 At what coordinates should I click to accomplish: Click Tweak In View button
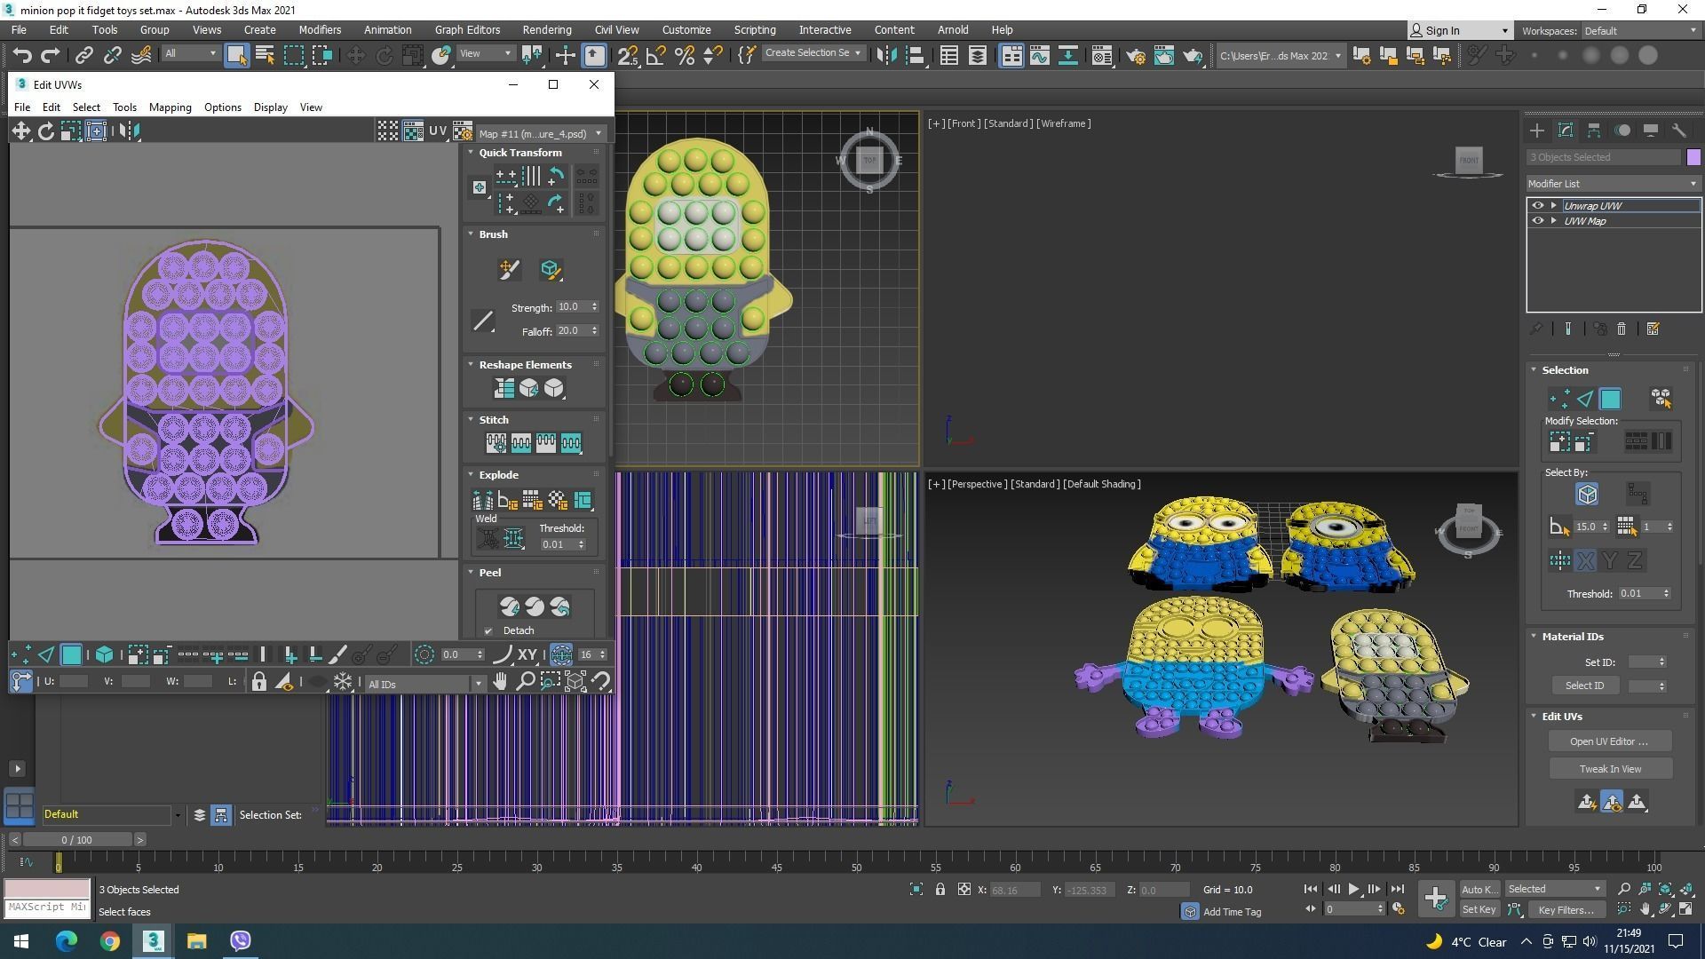pos(1610,769)
